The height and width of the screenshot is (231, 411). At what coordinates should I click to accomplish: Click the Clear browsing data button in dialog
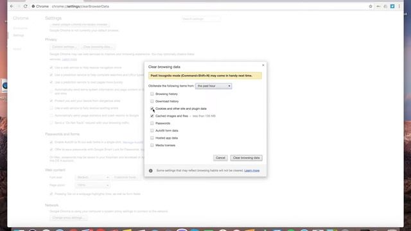(x=246, y=158)
